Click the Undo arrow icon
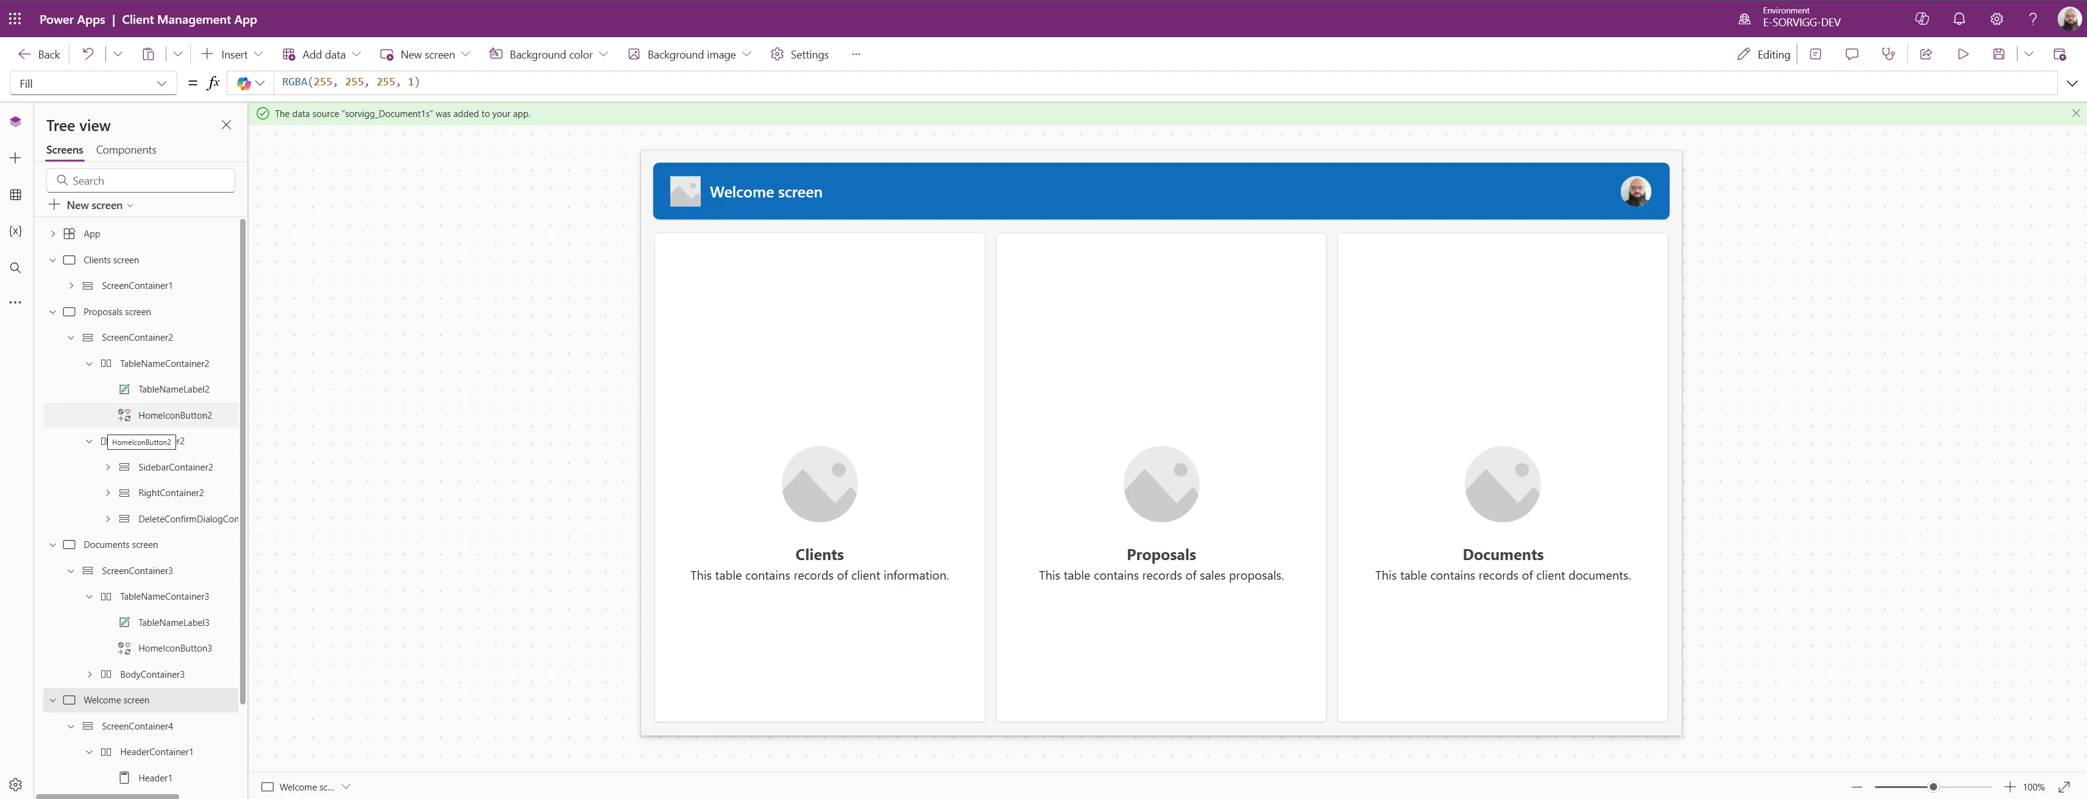The height and width of the screenshot is (799, 2087). (88, 54)
